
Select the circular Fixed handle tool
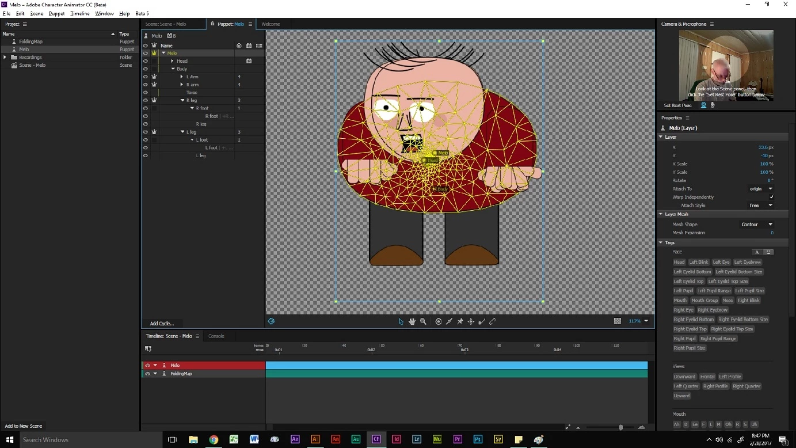point(439,321)
